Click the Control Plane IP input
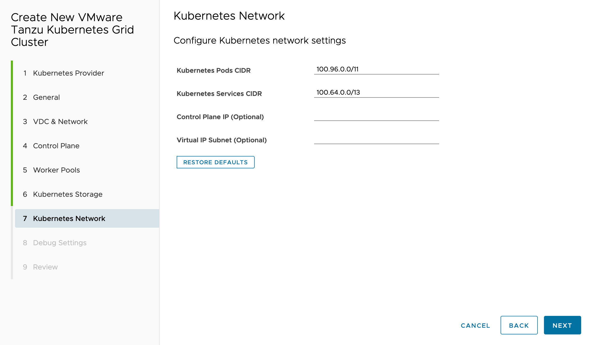592x345 pixels. tap(376, 116)
